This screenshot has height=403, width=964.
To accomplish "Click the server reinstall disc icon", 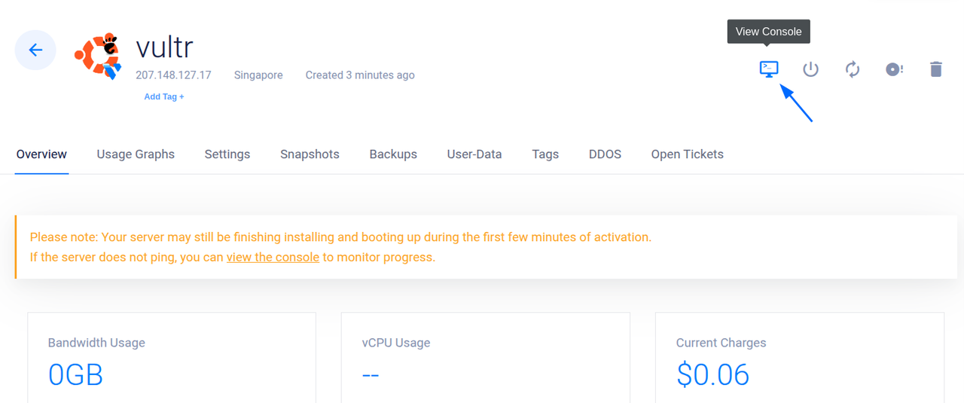I will coord(894,69).
